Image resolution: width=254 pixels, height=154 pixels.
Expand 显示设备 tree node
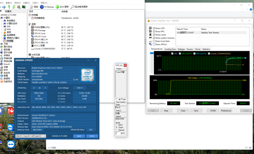pos(8,52)
